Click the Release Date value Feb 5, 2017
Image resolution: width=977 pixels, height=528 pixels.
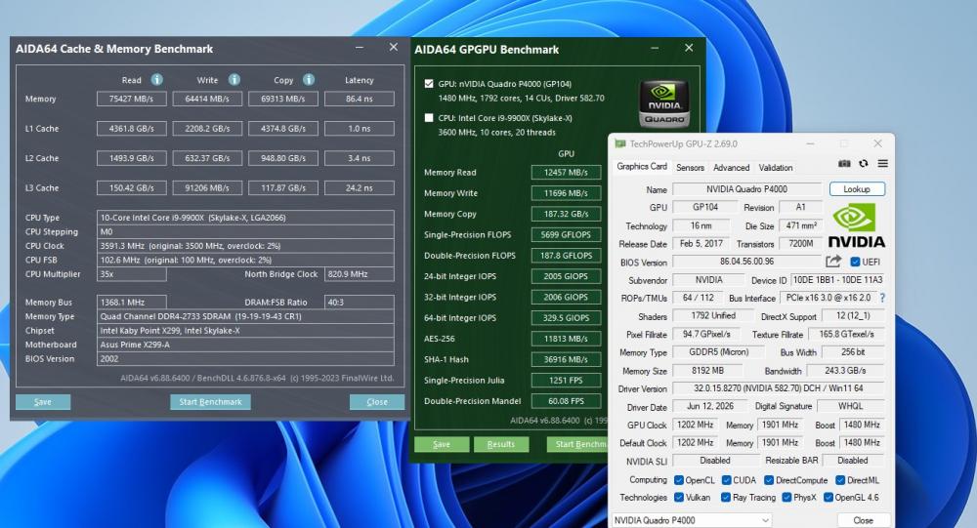click(701, 244)
